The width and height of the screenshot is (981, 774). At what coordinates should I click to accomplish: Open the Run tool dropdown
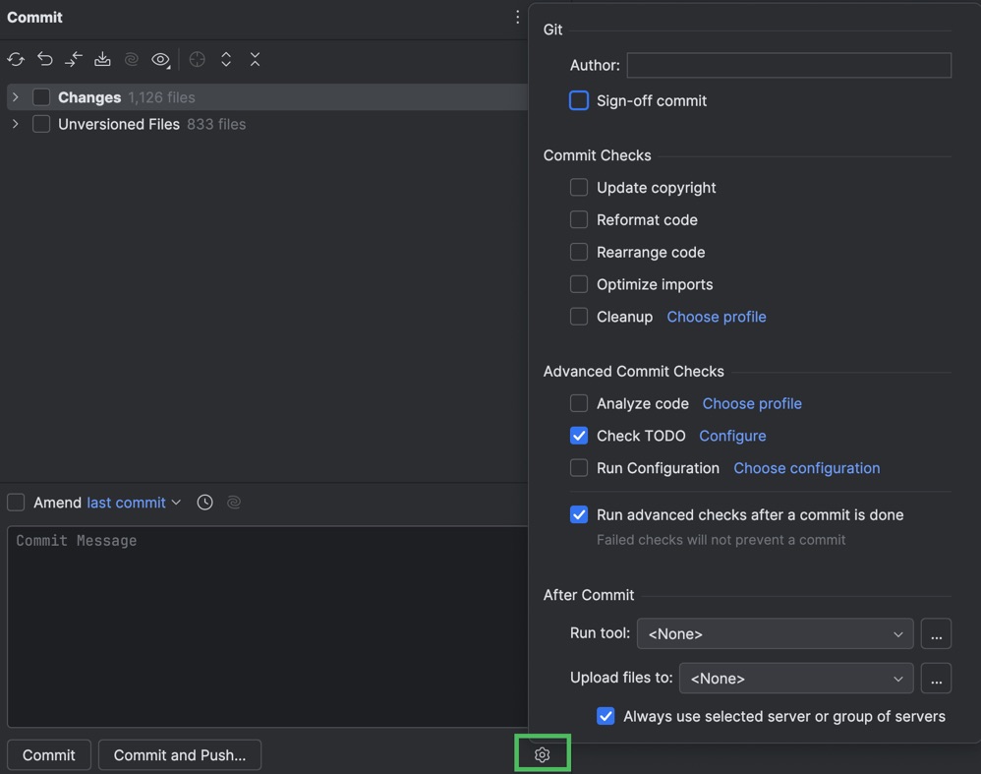click(775, 633)
